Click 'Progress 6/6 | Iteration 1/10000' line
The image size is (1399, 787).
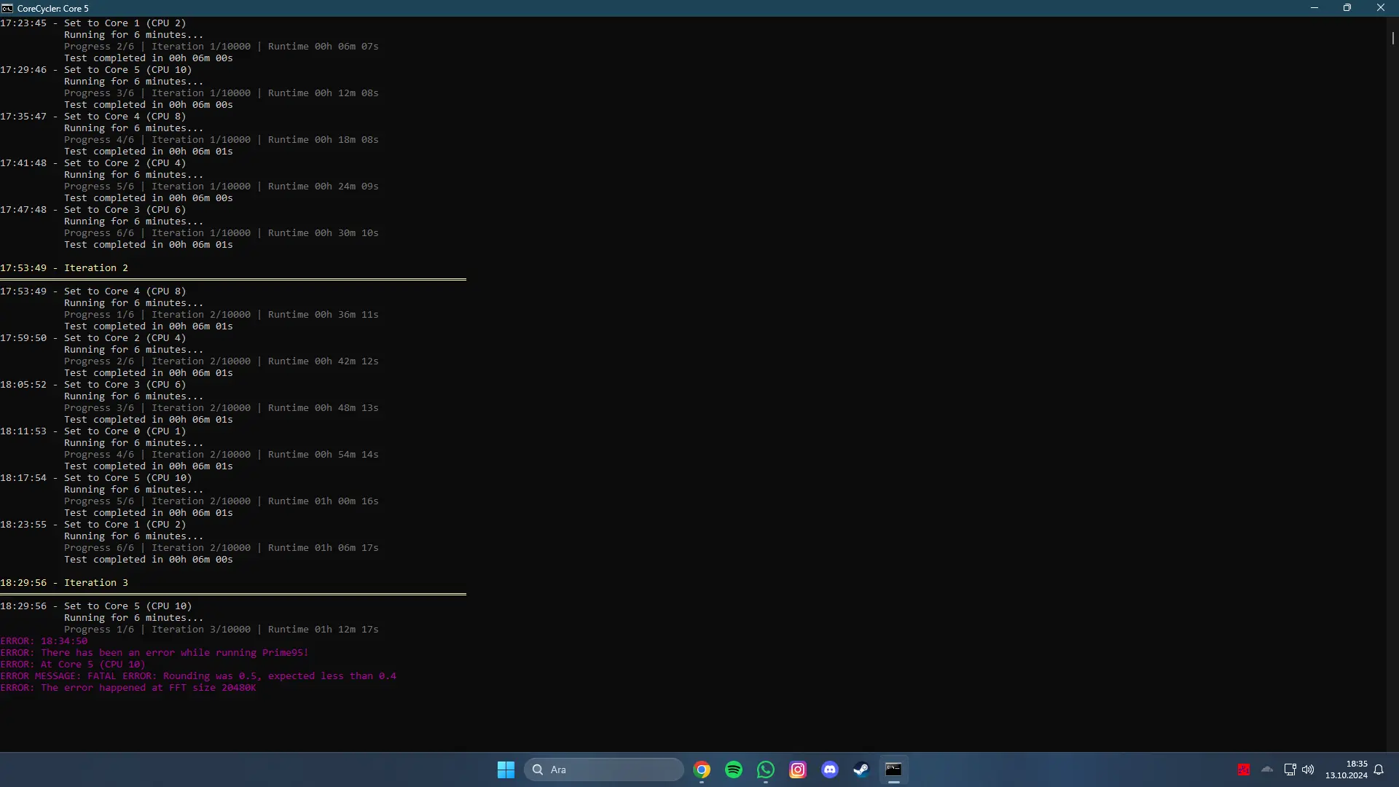pyautogui.click(x=222, y=233)
